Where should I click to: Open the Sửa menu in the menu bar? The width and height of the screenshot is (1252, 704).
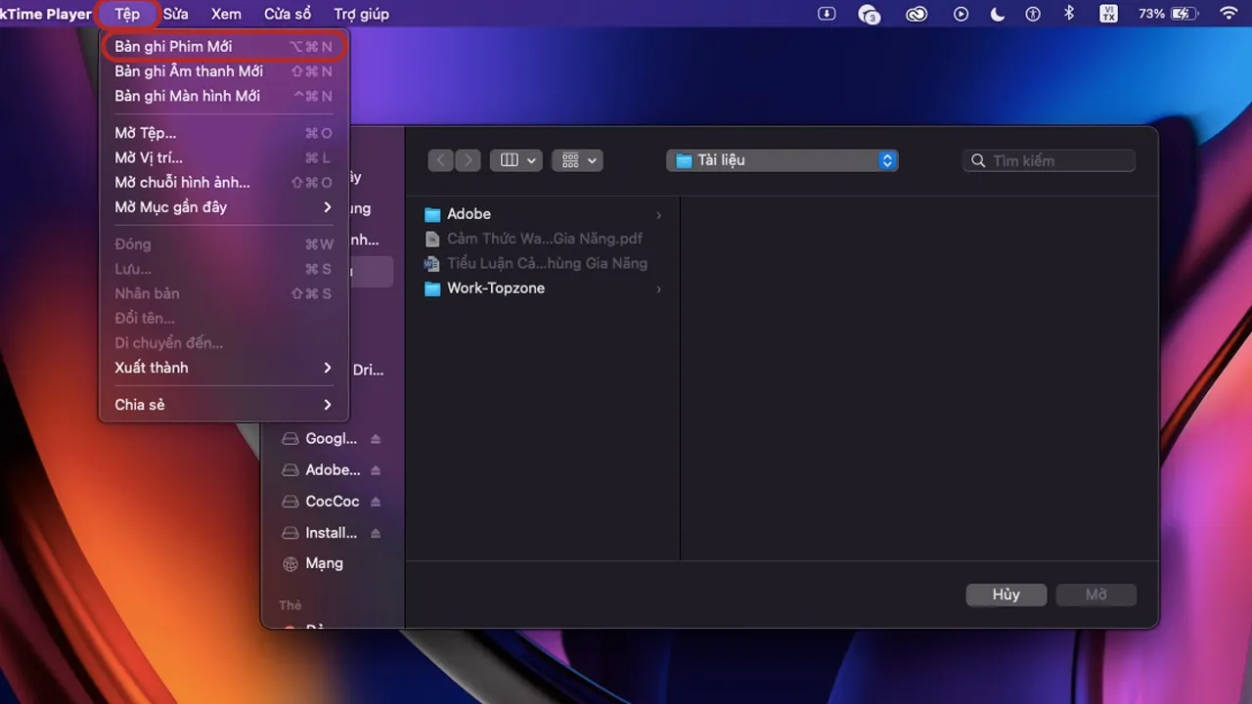pos(175,14)
